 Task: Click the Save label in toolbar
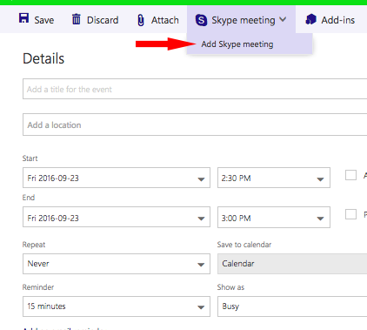tap(44, 20)
